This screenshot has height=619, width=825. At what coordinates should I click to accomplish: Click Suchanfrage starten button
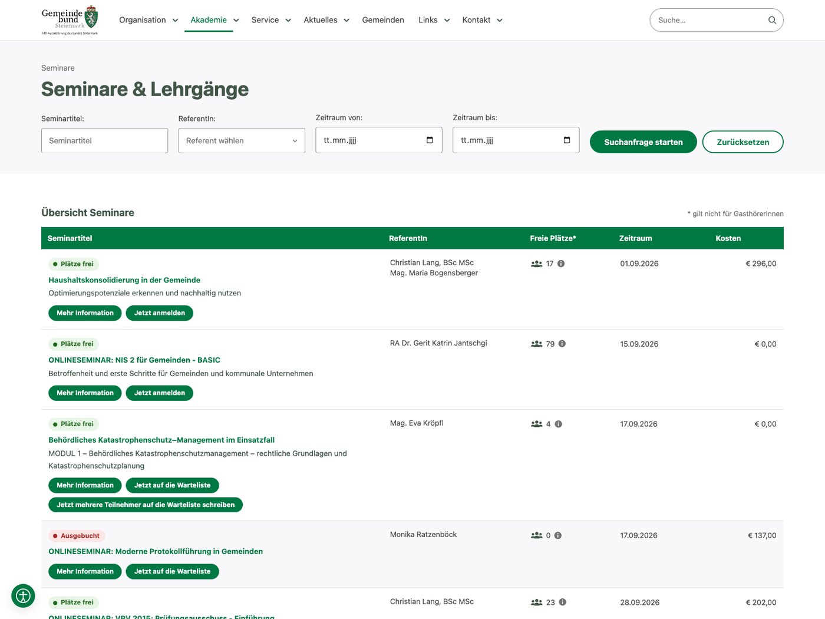pyautogui.click(x=643, y=142)
